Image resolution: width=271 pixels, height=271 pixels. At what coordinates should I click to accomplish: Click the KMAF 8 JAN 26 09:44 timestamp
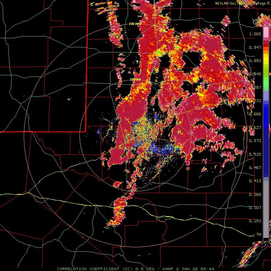(188, 269)
